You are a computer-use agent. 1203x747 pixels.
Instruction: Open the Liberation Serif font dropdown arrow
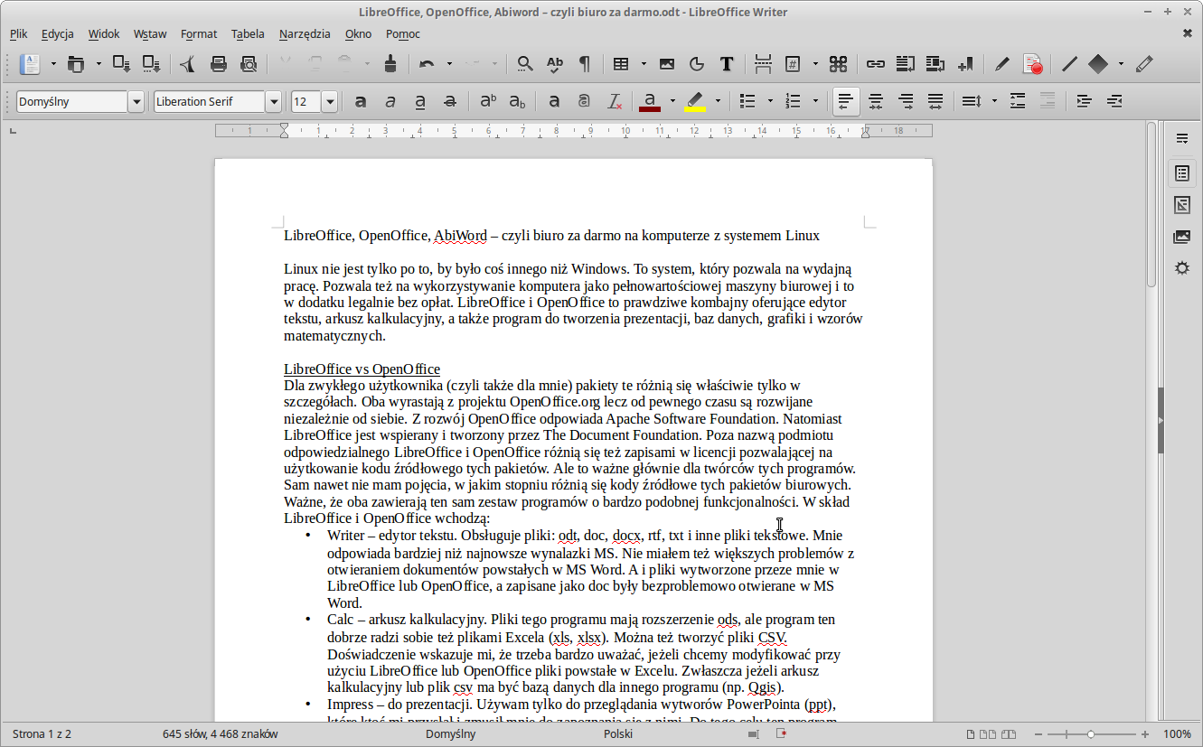274,102
